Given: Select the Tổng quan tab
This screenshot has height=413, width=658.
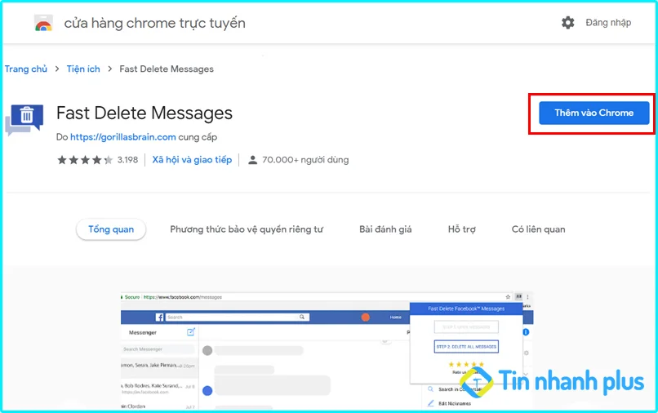Looking at the screenshot, I should (x=111, y=229).
